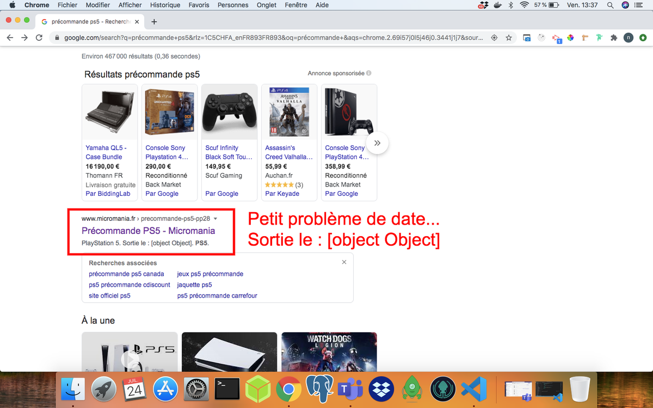Viewport: 653px width, 408px height.
Task: Click 'site officiel ps5' related search
Action: click(109, 296)
